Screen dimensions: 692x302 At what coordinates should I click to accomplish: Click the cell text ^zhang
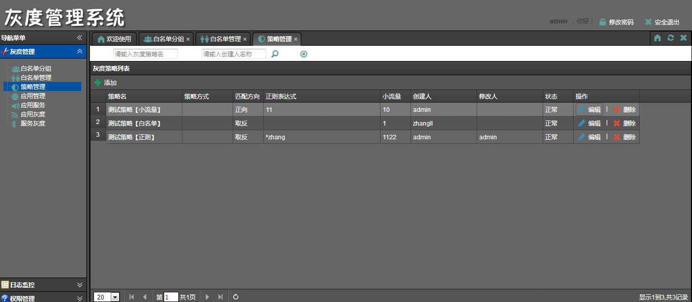(275, 137)
